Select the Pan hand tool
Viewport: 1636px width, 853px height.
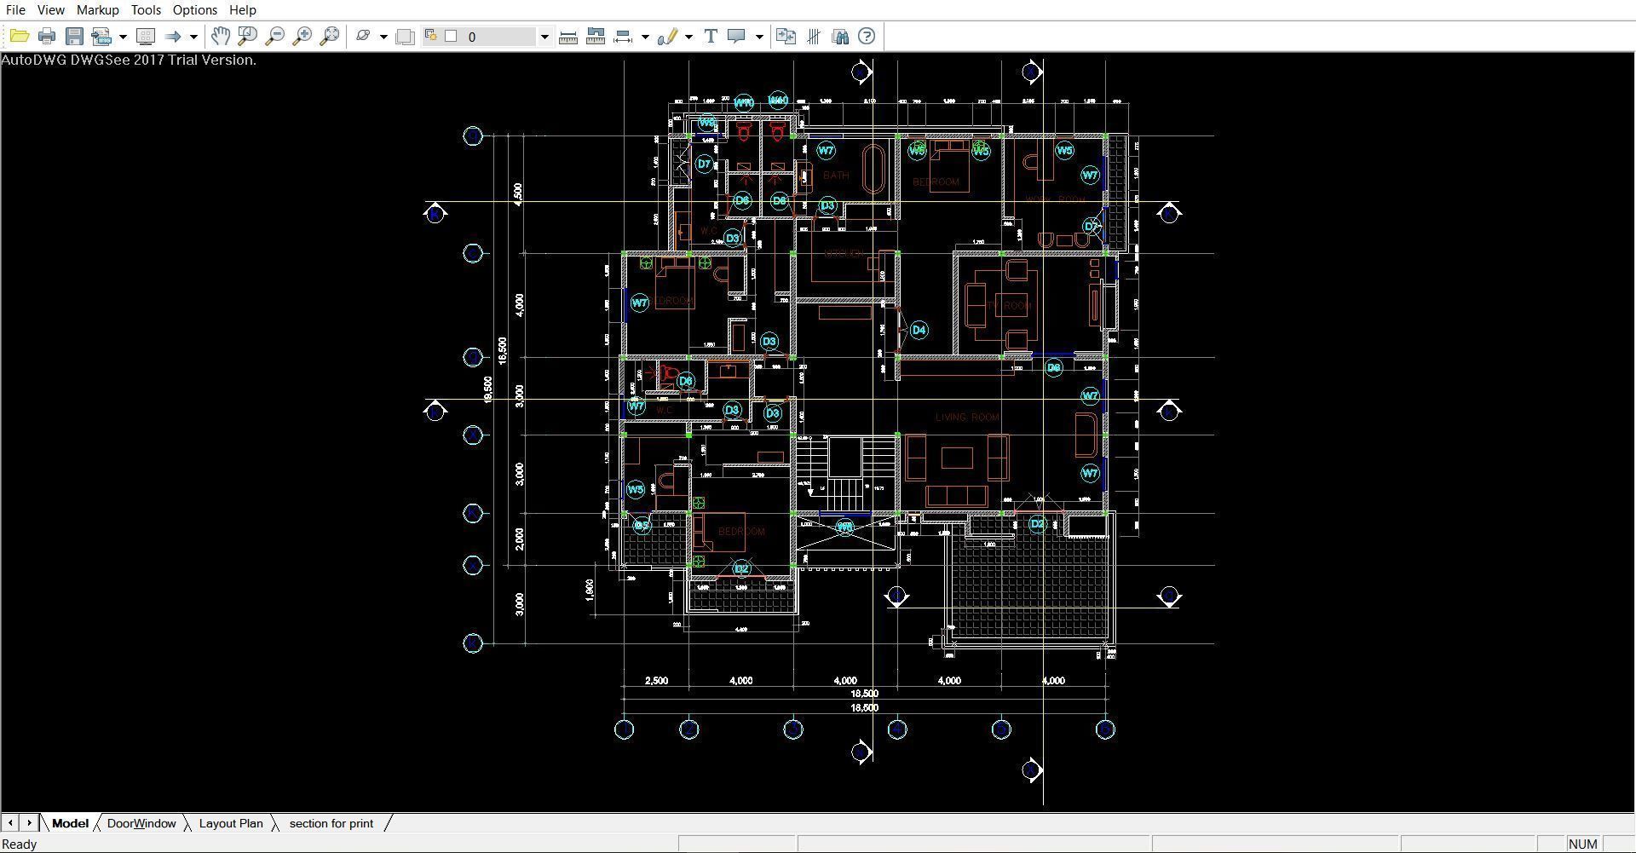tap(220, 36)
